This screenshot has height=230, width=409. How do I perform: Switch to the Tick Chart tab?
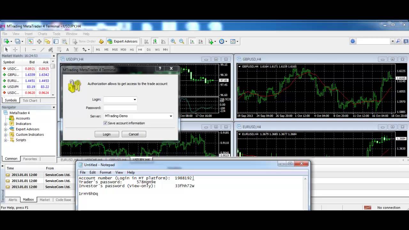pos(30,100)
